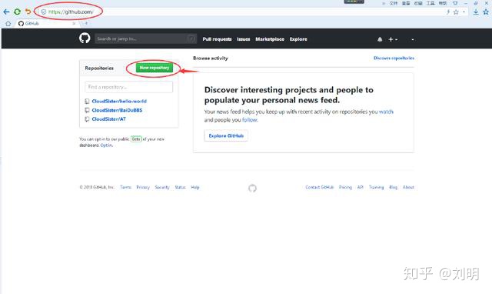Screen dimensions: 492x294
Task: Click the Opt in link
Action: click(x=106, y=145)
